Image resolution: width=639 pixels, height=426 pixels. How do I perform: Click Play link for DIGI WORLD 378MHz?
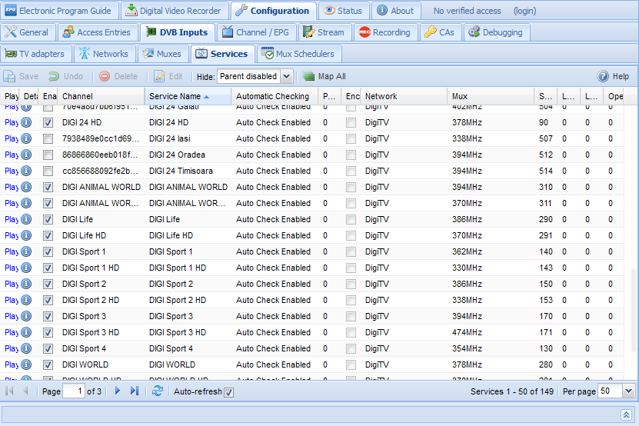(x=12, y=364)
